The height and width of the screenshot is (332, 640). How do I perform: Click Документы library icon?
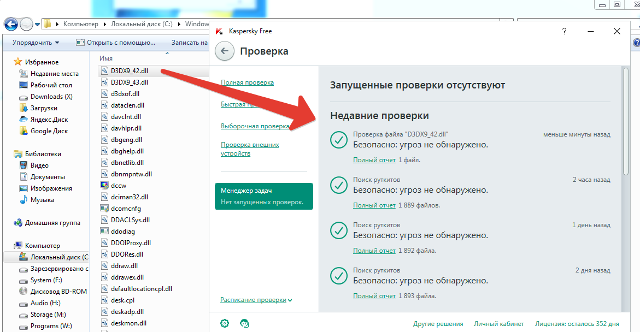click(x=24, y=176)
